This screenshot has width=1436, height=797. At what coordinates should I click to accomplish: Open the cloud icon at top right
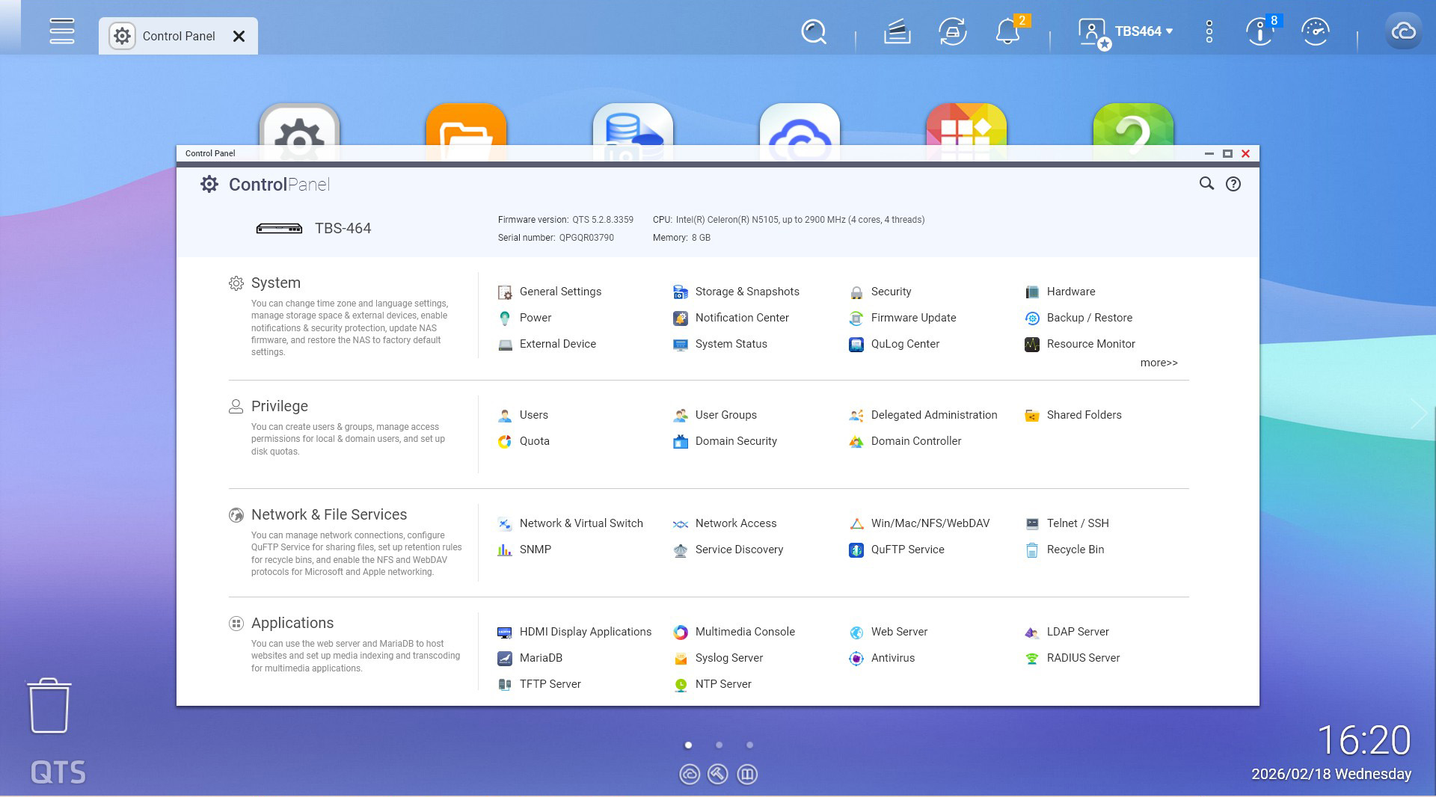tap(1403, 31)
